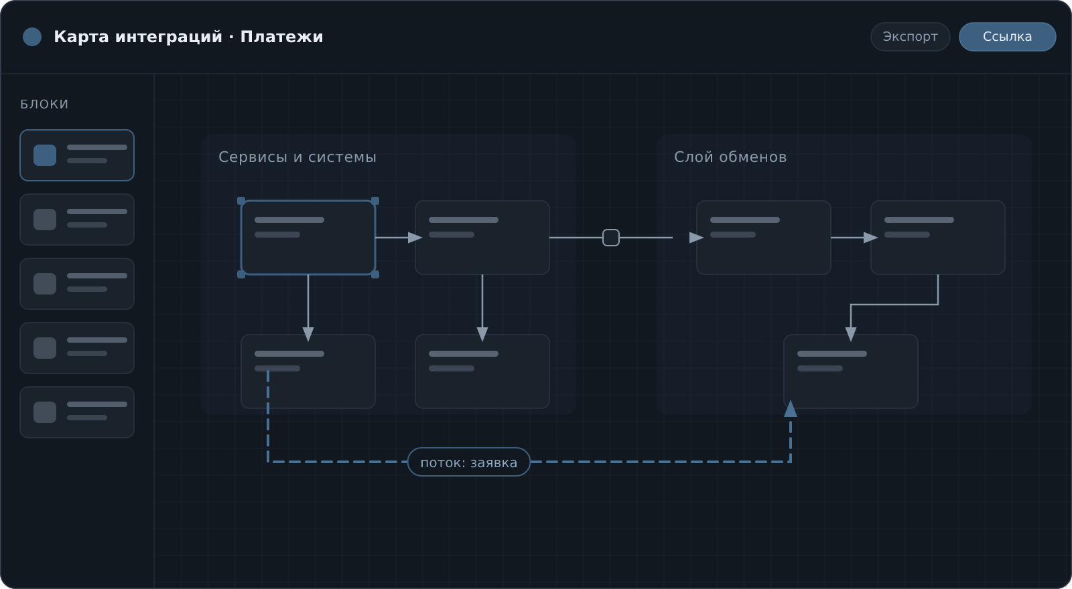Grab the top-left resize handle of selected node
The image size is (1072, 589).
click(241, 201)
